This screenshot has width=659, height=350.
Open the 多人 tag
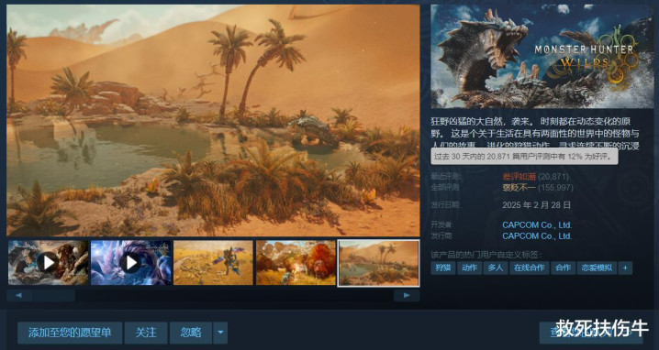[496, 268]
